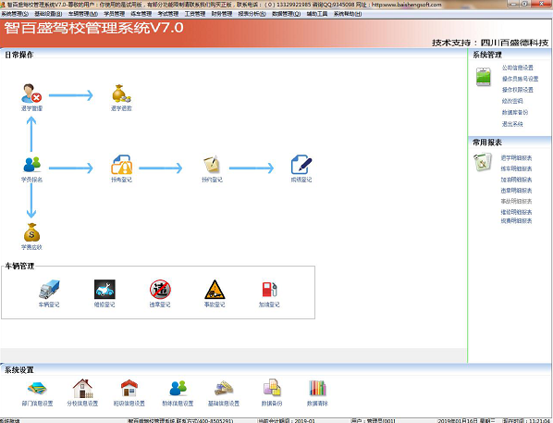553x423 pixels.
Task: Click the 系统设置 section header
Action: (x=19, y=369)
